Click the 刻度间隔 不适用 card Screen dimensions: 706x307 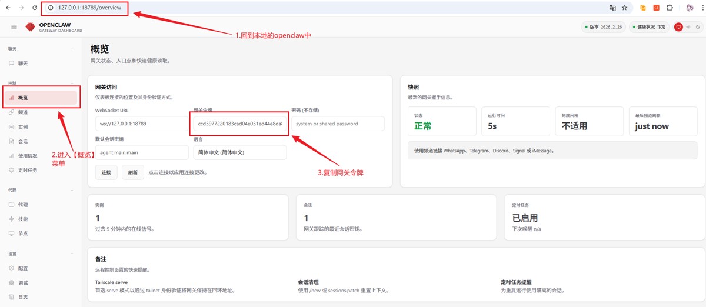click(589, 121)
